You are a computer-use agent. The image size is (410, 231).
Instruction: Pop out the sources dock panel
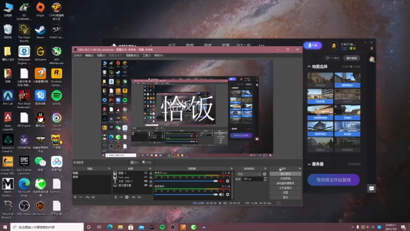150,168
